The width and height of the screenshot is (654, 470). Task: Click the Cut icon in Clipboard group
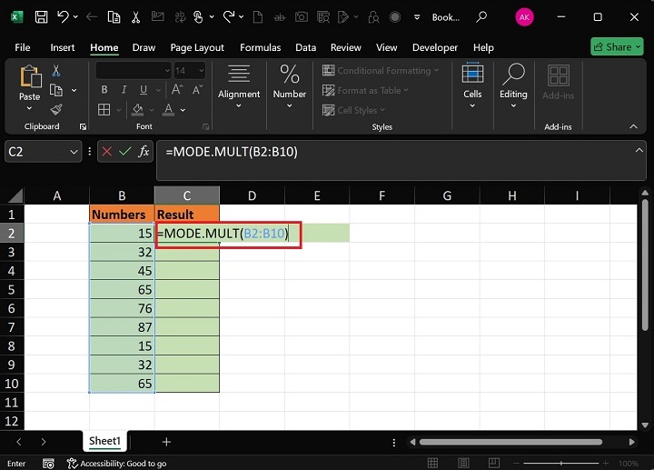click(x=56, y=71)
